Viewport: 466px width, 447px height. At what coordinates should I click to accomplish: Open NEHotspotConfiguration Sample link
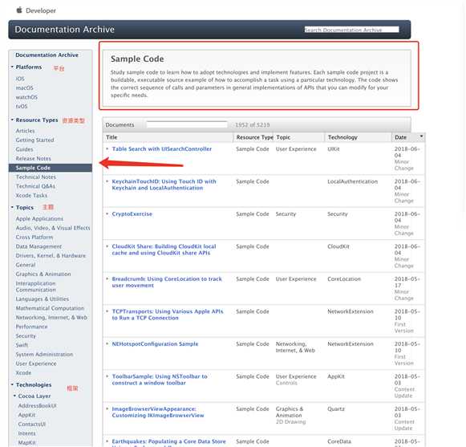point(155,343)
